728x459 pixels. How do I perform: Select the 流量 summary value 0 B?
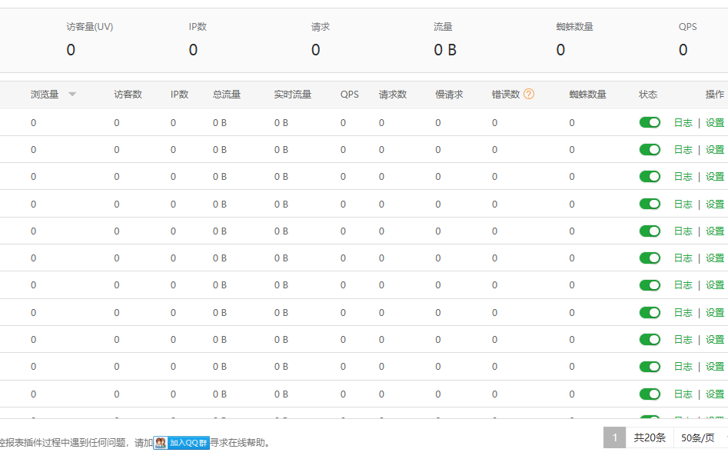pos(445,50)
